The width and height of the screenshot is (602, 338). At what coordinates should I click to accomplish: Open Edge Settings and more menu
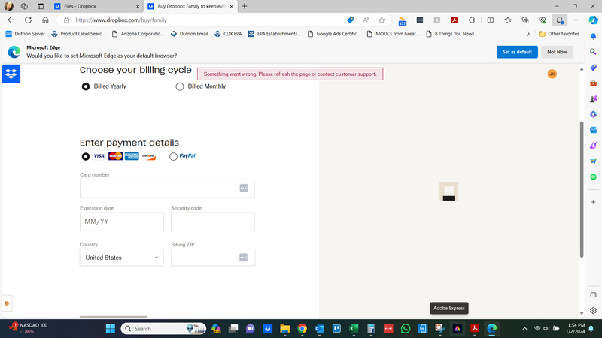point(576,20)
